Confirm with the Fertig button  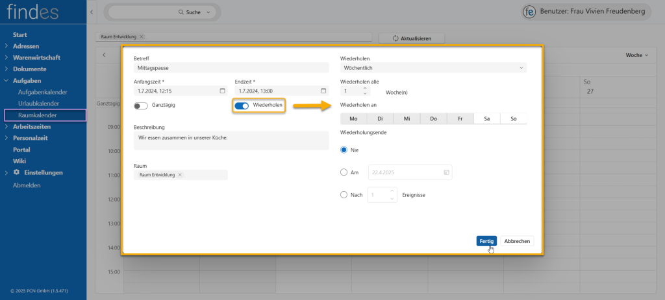[486, 241]
